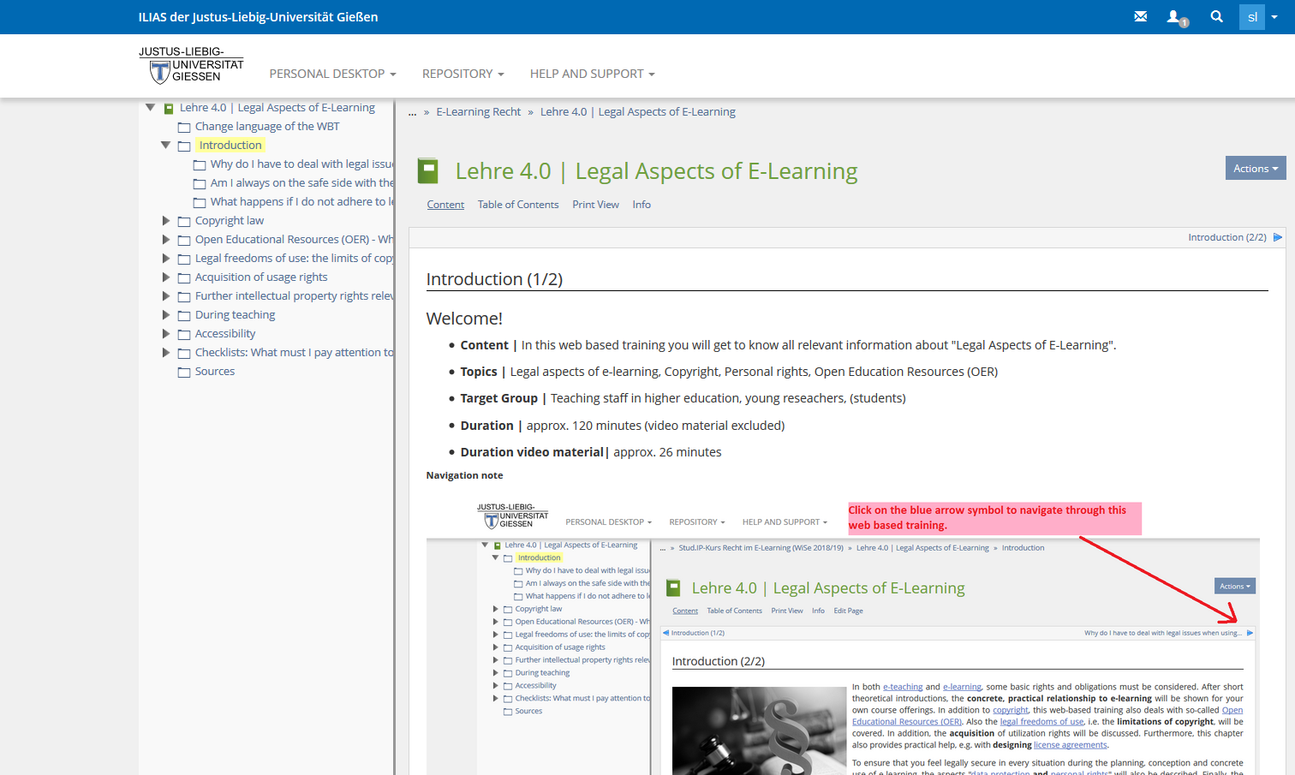Click the Sources folder icon in tree
This screenshot has height=775, width=1295.
184,372
